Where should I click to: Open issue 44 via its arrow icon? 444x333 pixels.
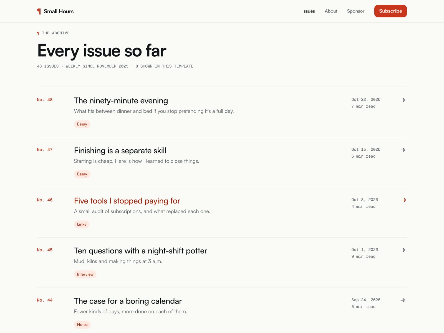pyautogui.click(x=403, y=300)
